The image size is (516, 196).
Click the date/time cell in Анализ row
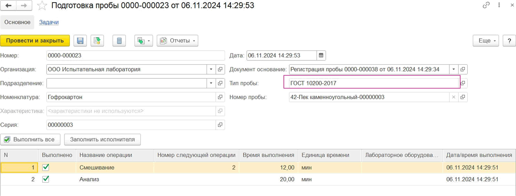pyautogui.click(x=479, y=179)
